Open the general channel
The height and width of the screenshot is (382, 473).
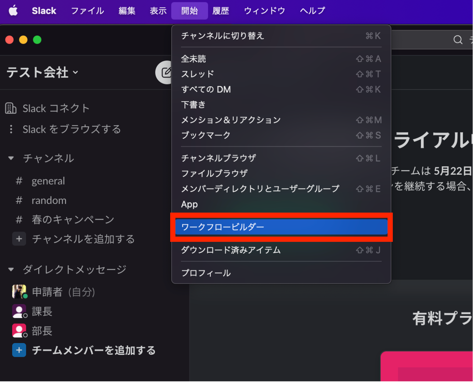48,181
